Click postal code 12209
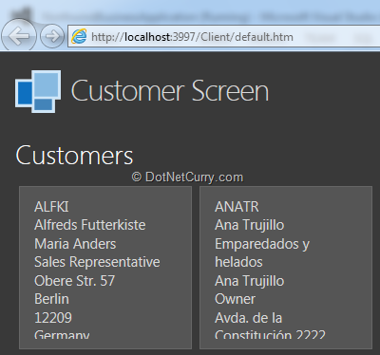380x355 pixels. 53,318
